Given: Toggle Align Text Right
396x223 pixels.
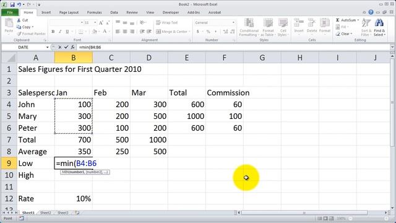Looking at the screenshot, I should pyautogui.click(x=132, y=32).
